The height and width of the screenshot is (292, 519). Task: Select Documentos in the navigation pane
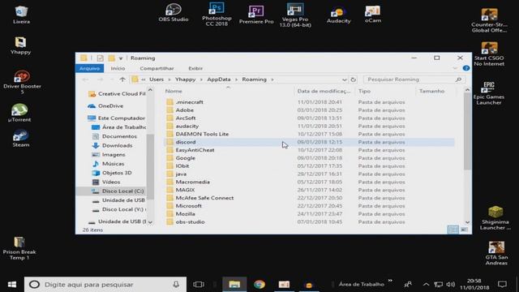[119, 136]
